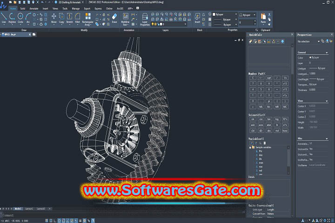Viewport: 335px width, 223px height.
Task: Switch to the Layout1 tab
Action: [29, 209]
